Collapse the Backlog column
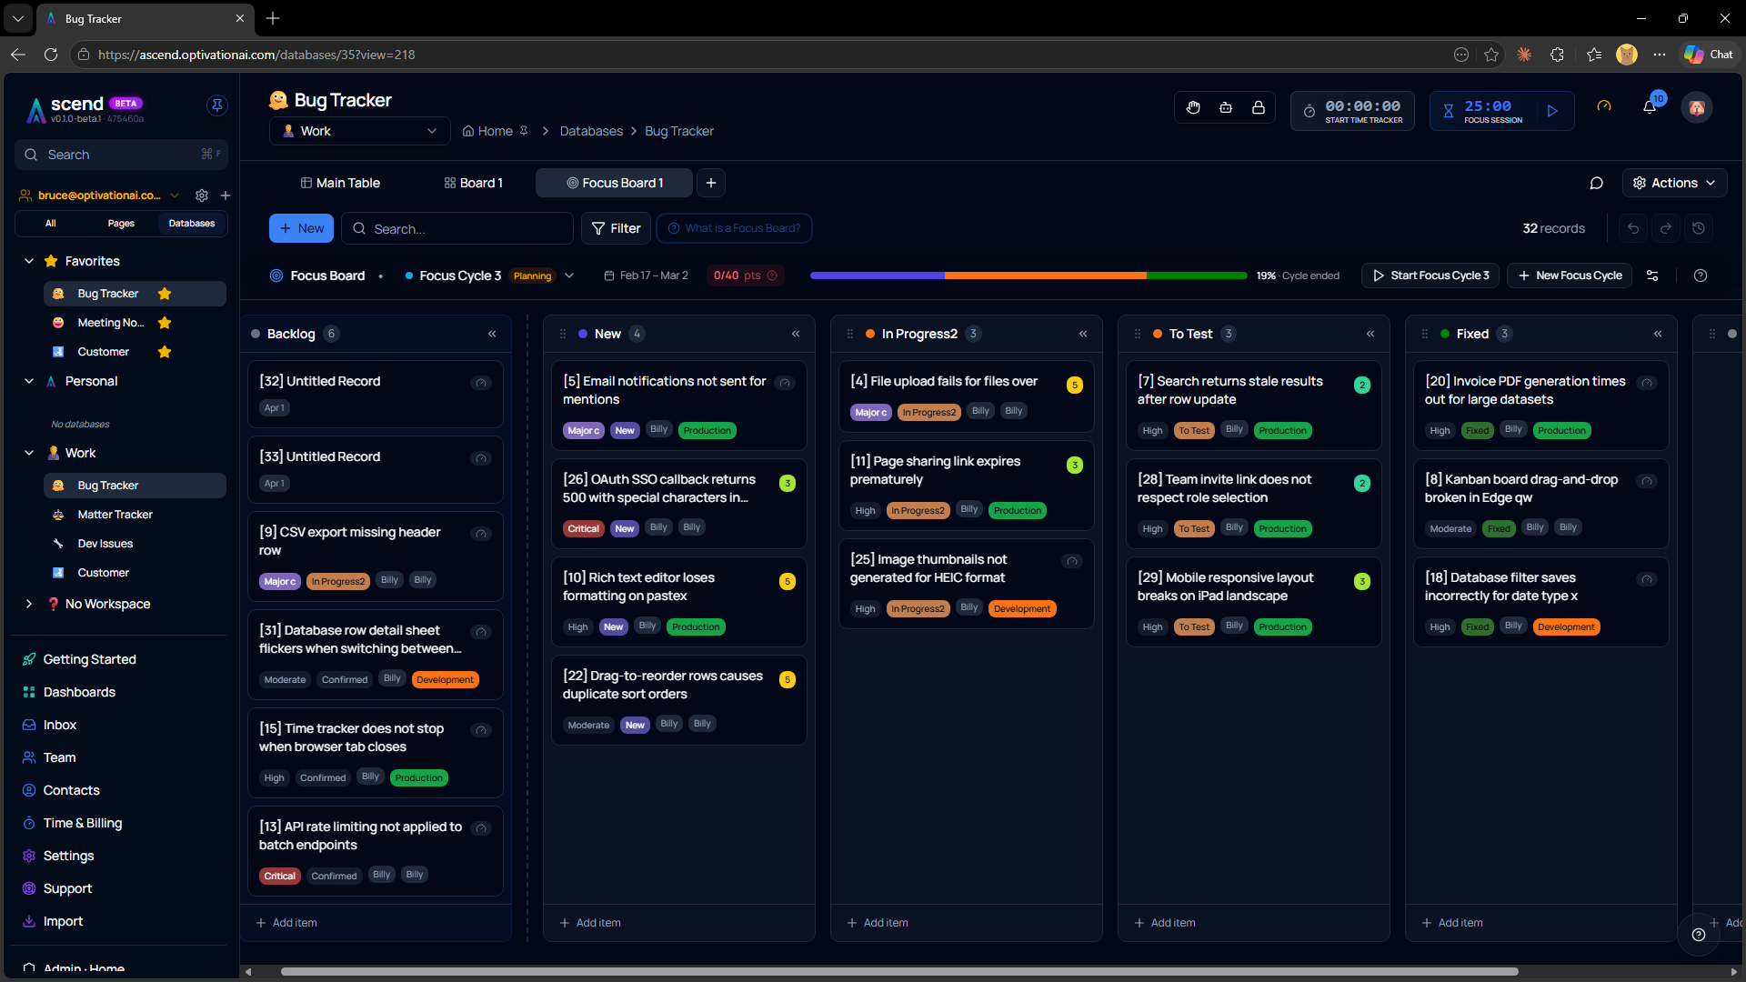 click(492, 334)
